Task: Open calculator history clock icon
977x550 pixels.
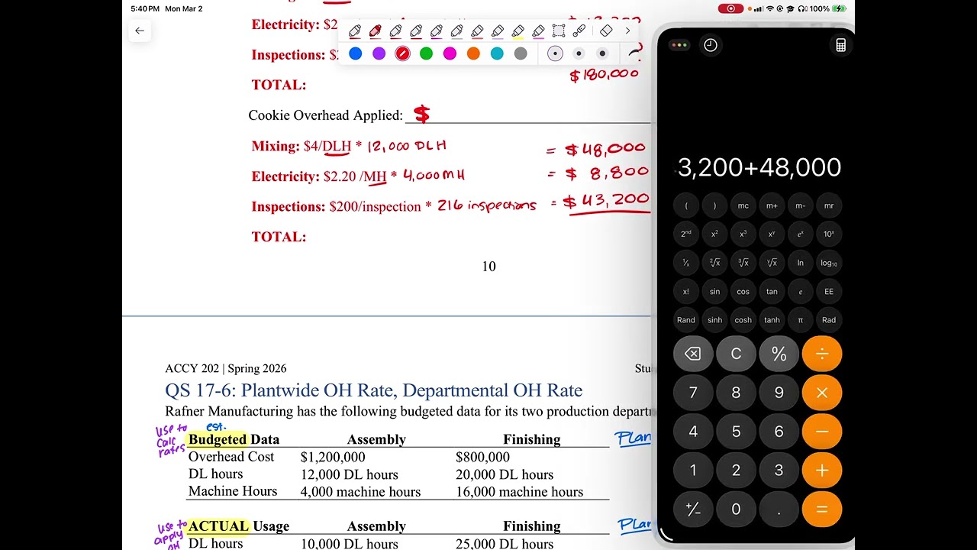Action: (711, 45)
